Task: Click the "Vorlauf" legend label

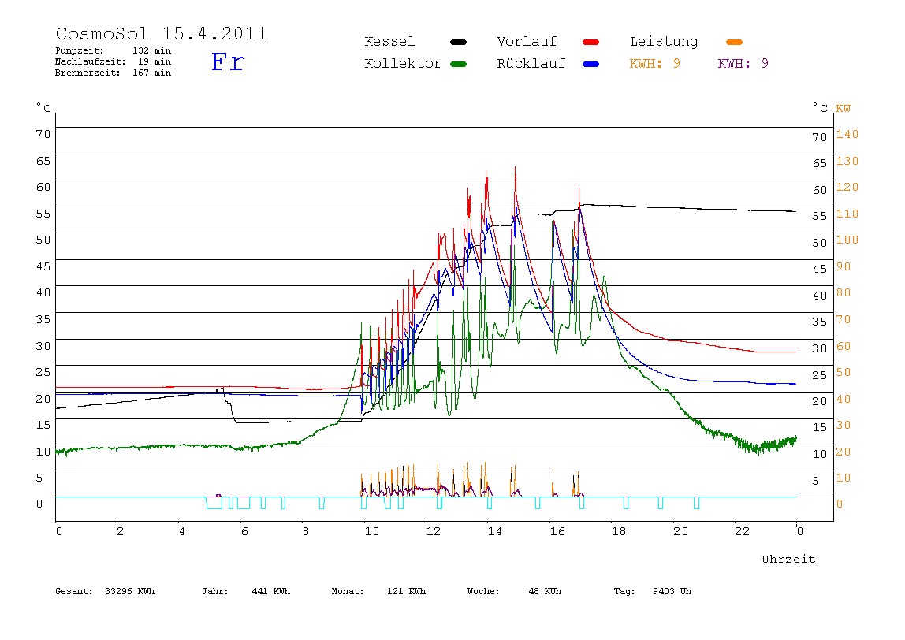Action: coord(527,42)
